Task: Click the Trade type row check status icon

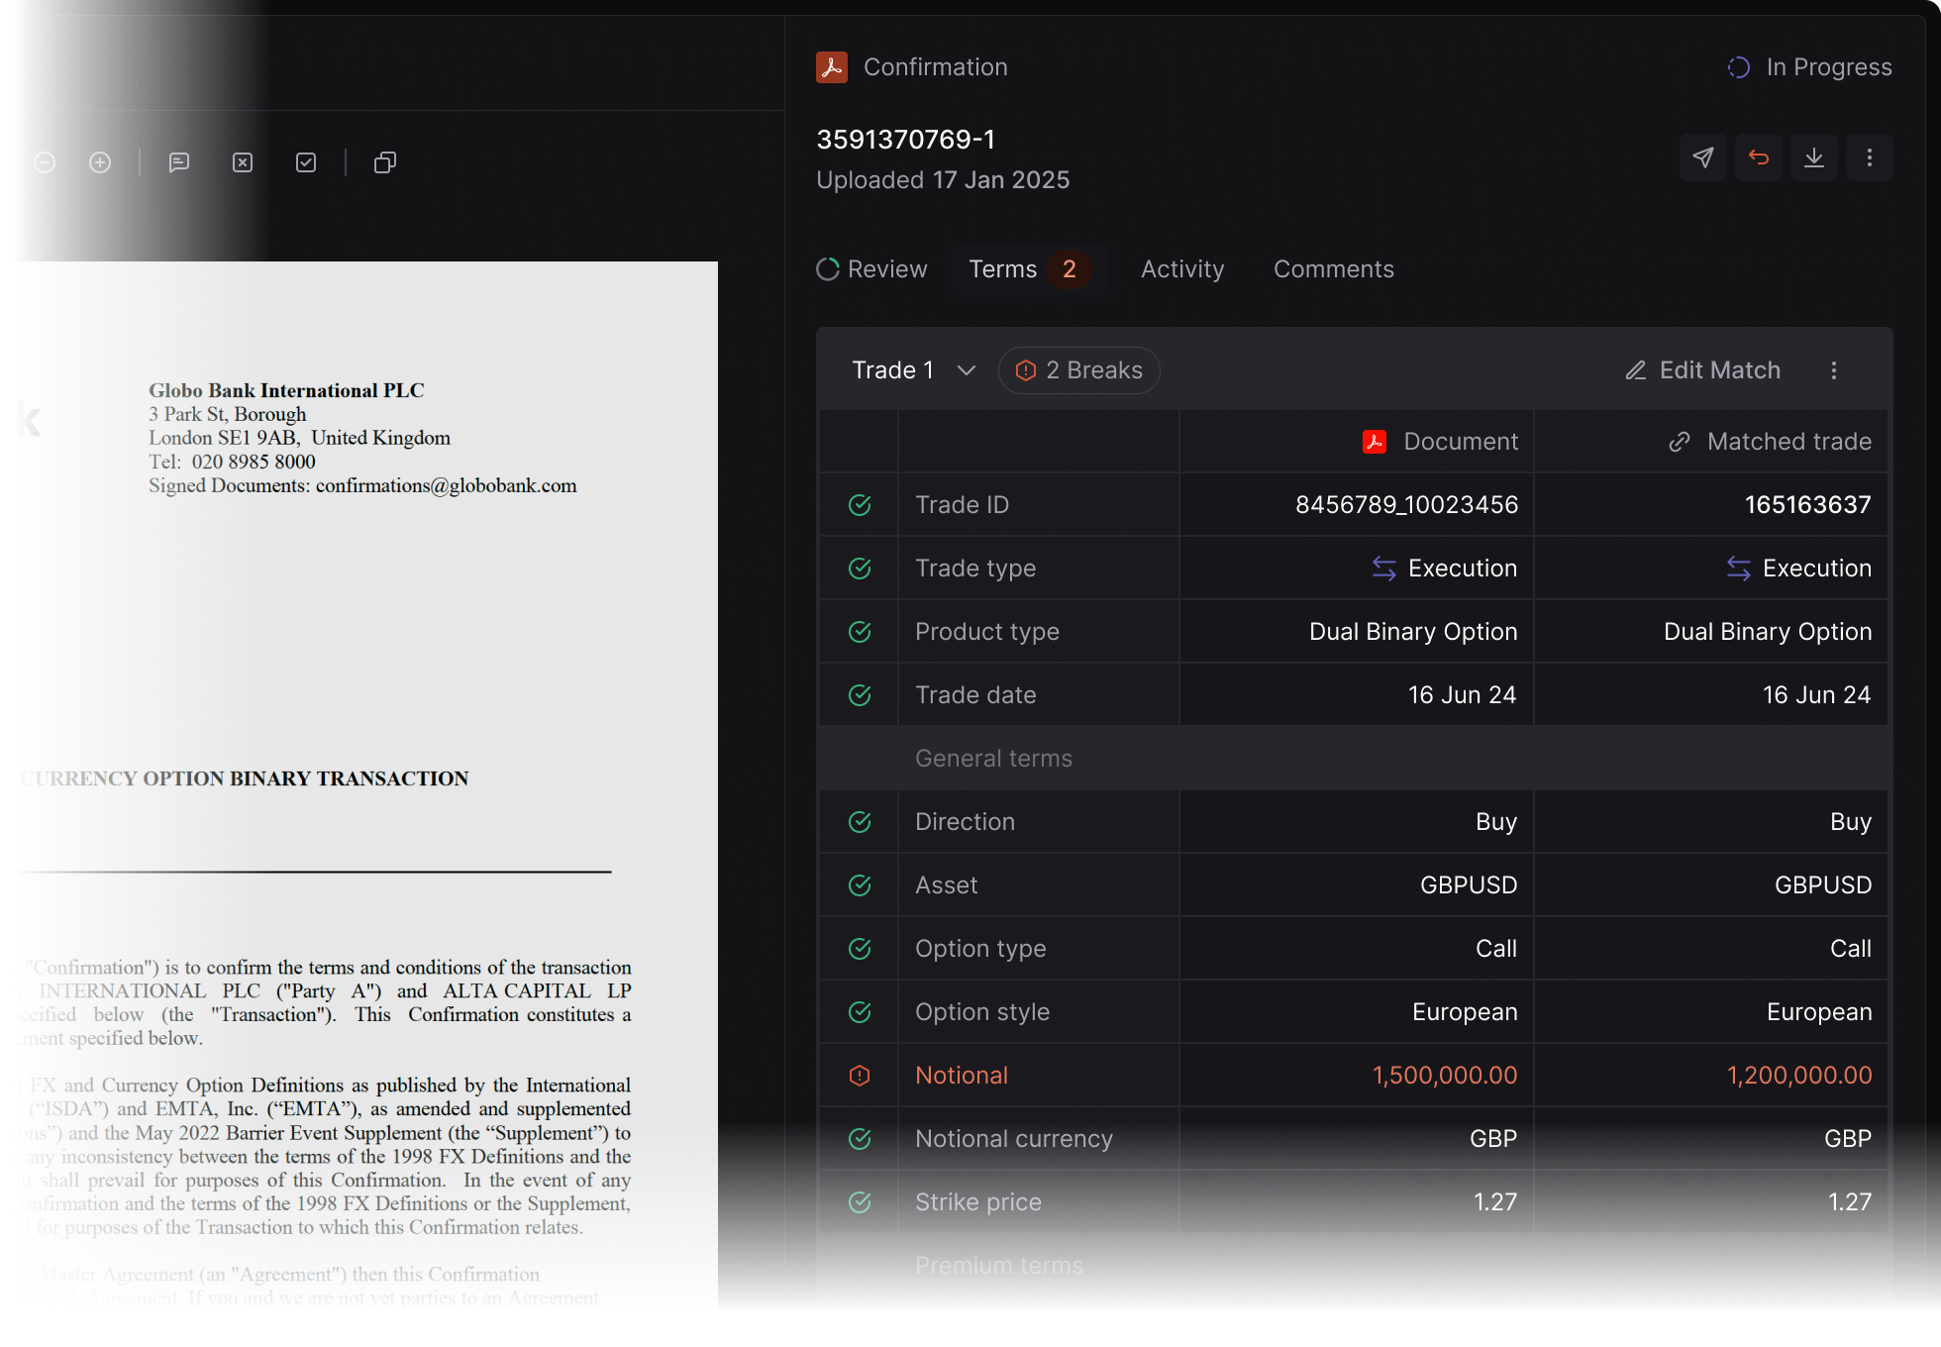Action: point(860,569)
